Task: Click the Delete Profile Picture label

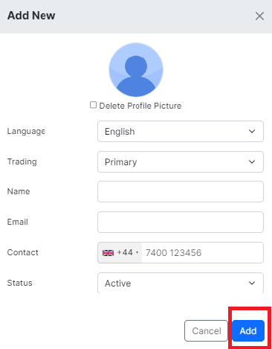Action: click(x=140, y=106)
